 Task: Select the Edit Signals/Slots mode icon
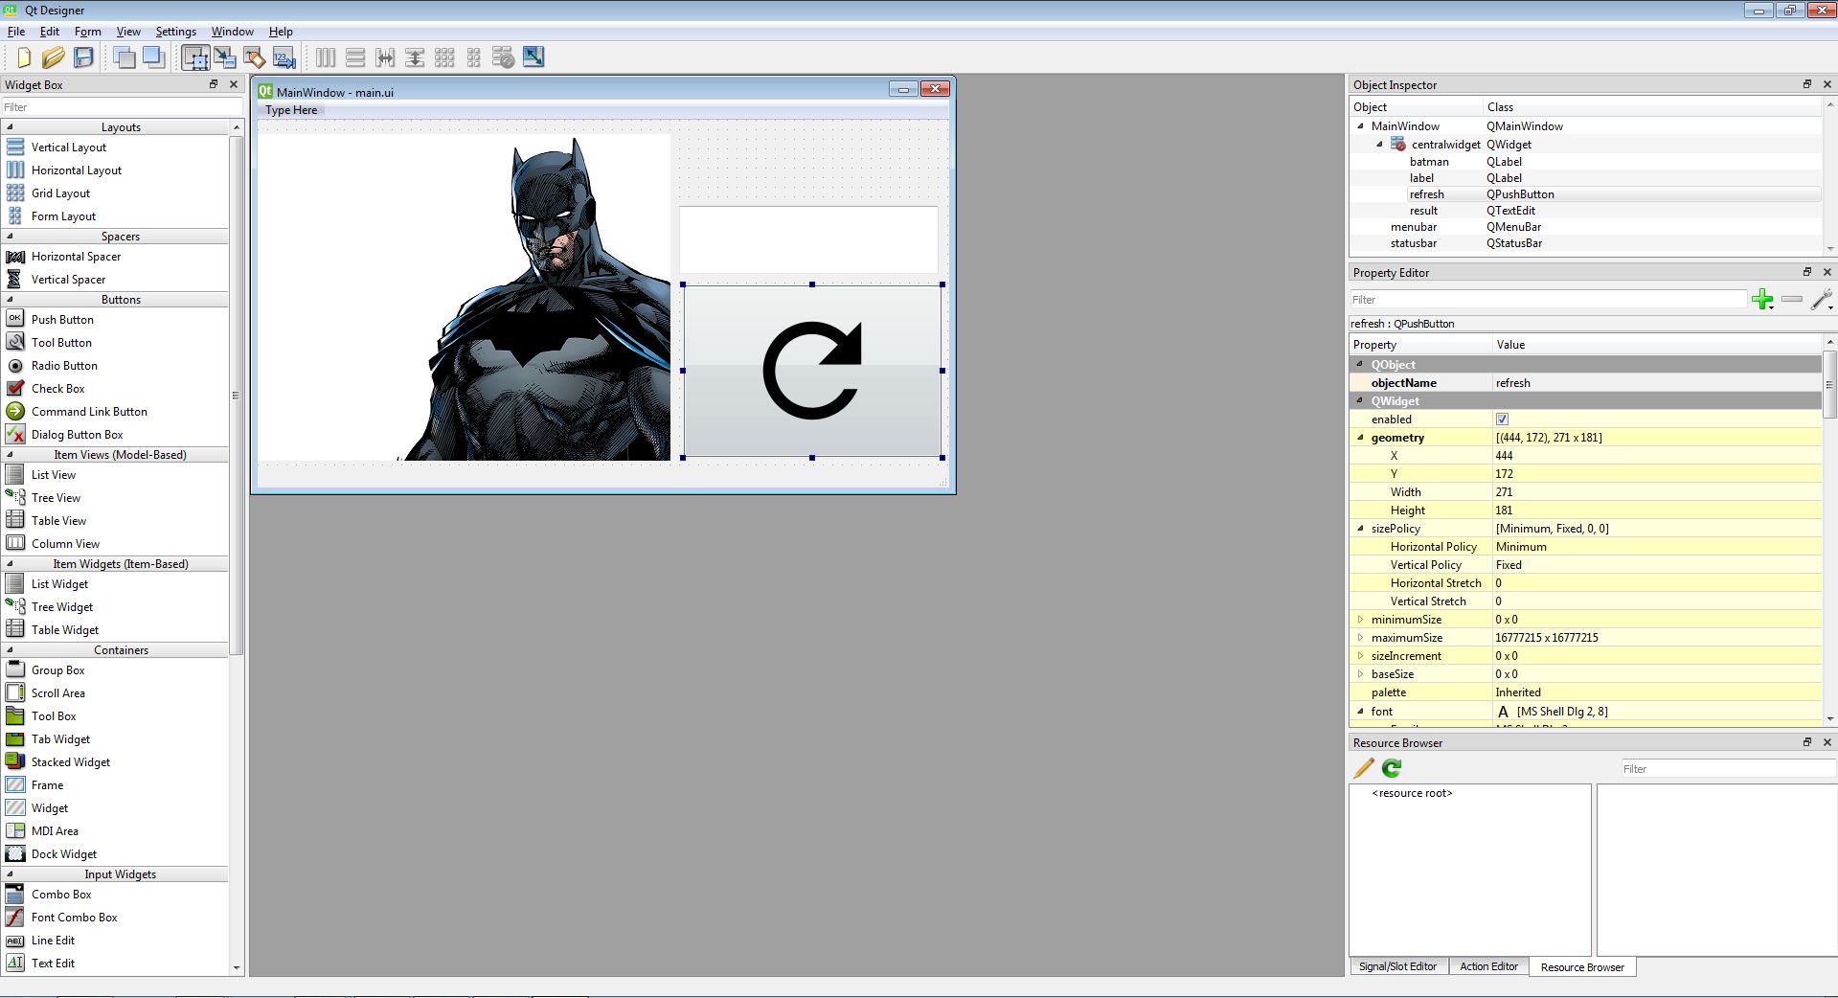[225, 57]
